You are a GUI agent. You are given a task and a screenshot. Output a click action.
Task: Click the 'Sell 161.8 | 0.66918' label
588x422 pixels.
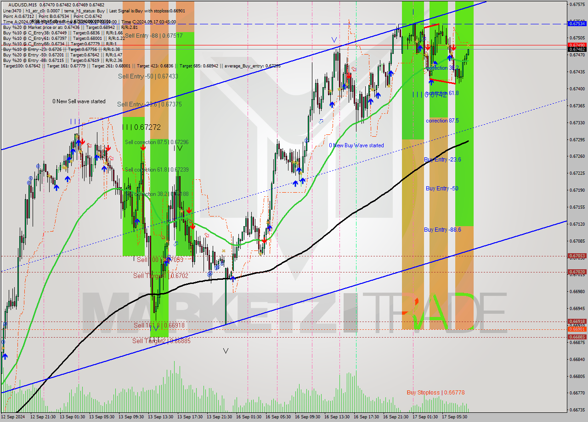(x=159, y=325)
